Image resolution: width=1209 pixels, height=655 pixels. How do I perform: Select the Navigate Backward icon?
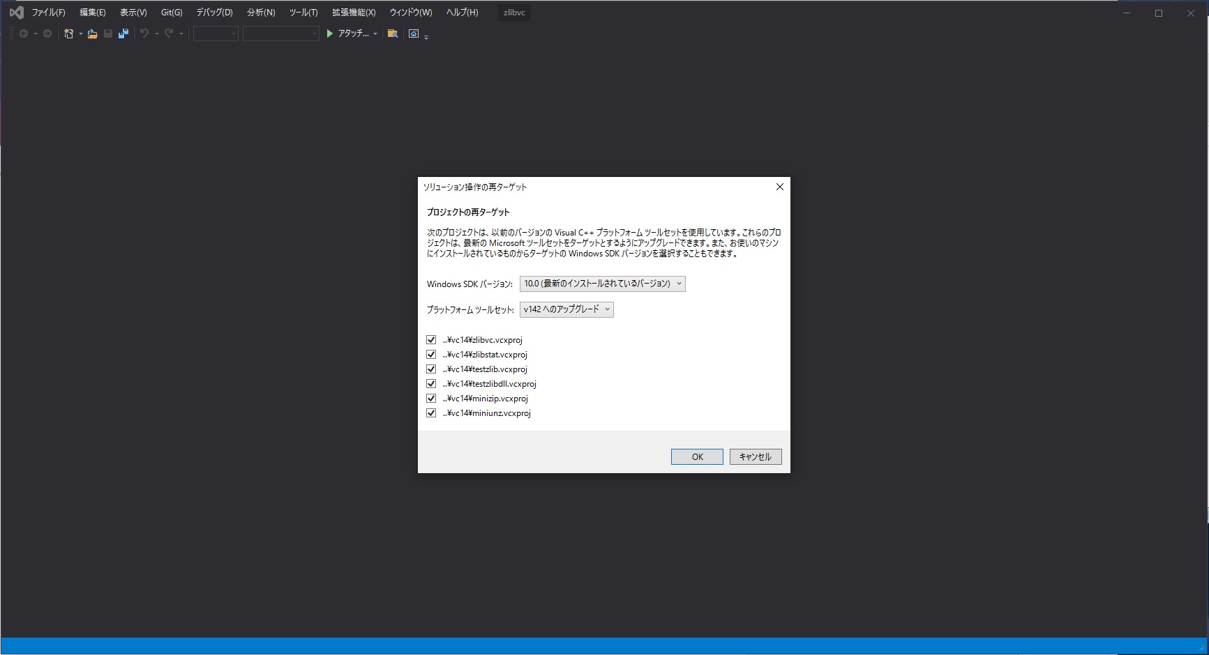[x=24, y=33]
